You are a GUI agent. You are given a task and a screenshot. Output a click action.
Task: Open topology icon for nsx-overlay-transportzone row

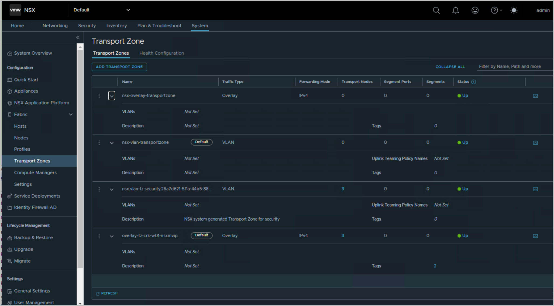click(x=535, y=96)
